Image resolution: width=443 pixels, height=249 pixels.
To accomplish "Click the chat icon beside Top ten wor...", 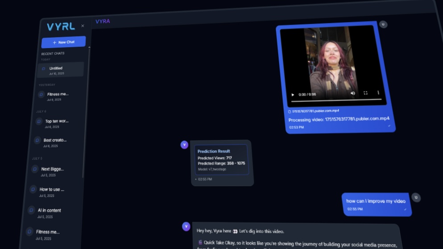I will pyautogui.click(x=39, y=121).
